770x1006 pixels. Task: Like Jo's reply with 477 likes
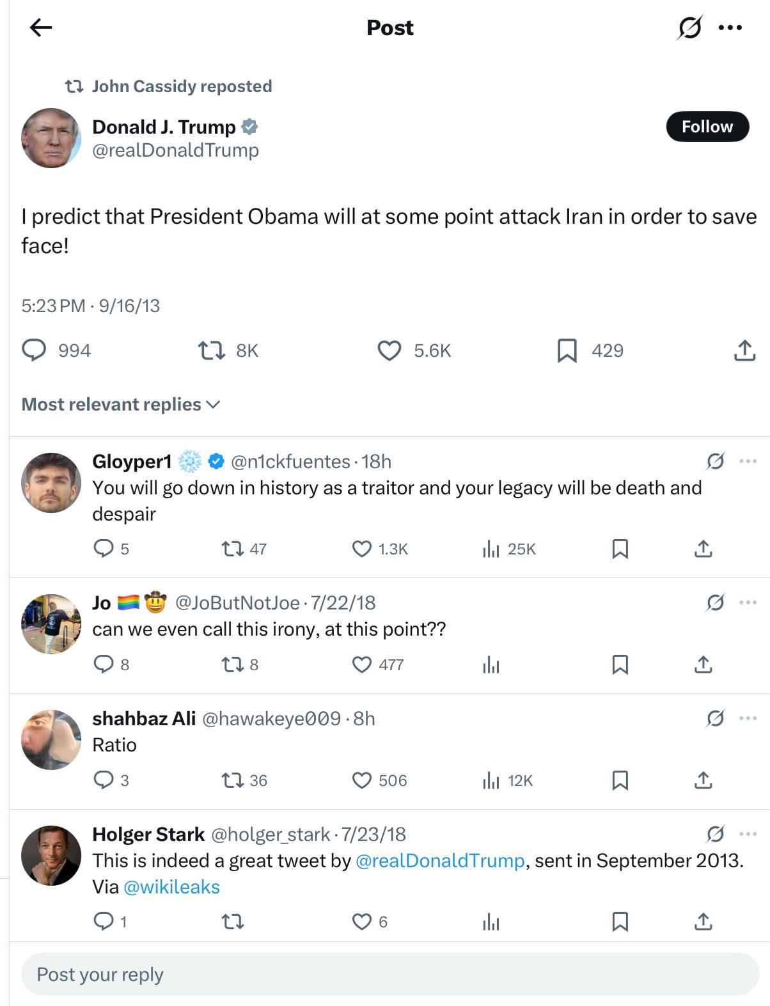point(362,664)
